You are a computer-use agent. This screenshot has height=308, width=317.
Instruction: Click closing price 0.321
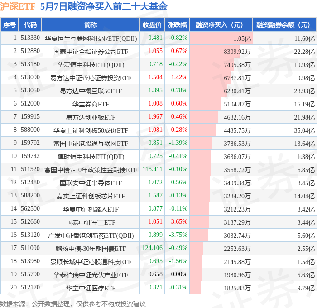pyautogui.click(x=155, y=288)
